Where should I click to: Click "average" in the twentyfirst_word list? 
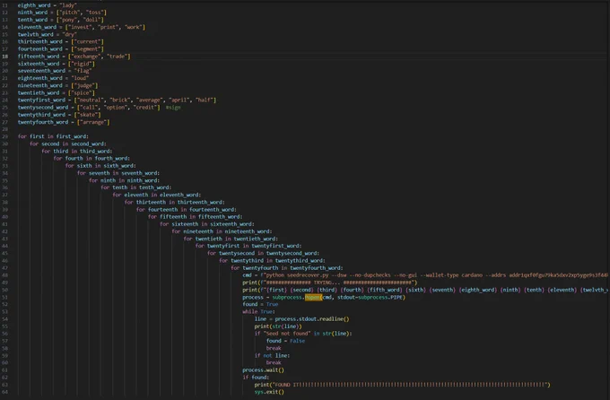(x=150, y=100)
